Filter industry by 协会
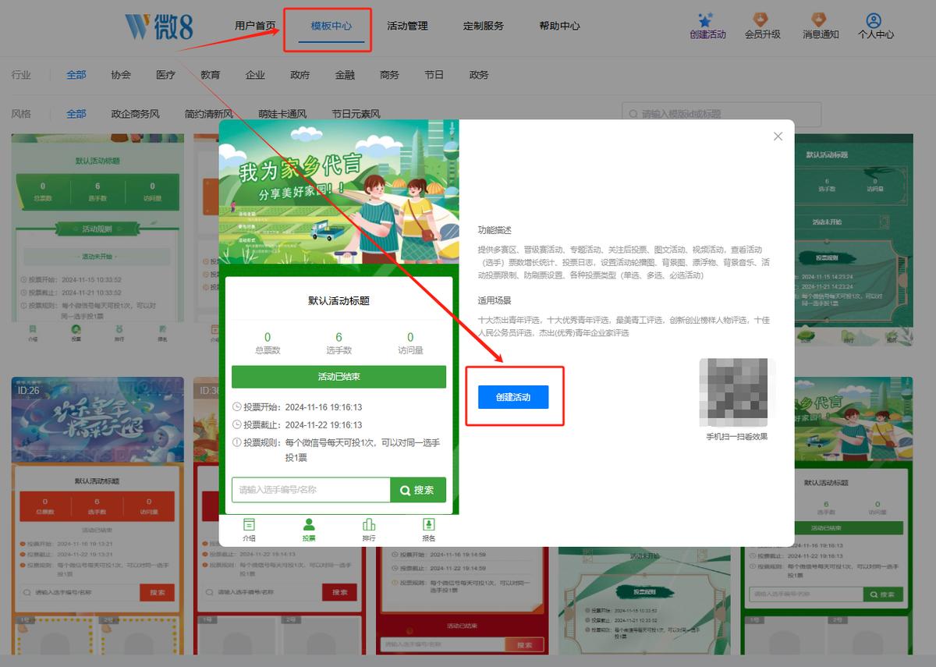Image resolution: width=936 pixels, height=667 pixels. 121,75
